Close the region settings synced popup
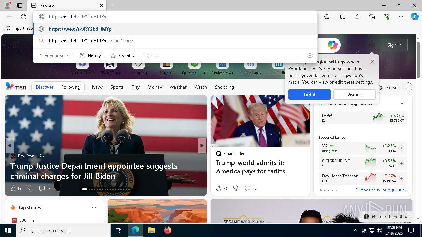Image resolution: width=422 pixels, height=237 pixels. pyautogui.click(x=372, y=62)
